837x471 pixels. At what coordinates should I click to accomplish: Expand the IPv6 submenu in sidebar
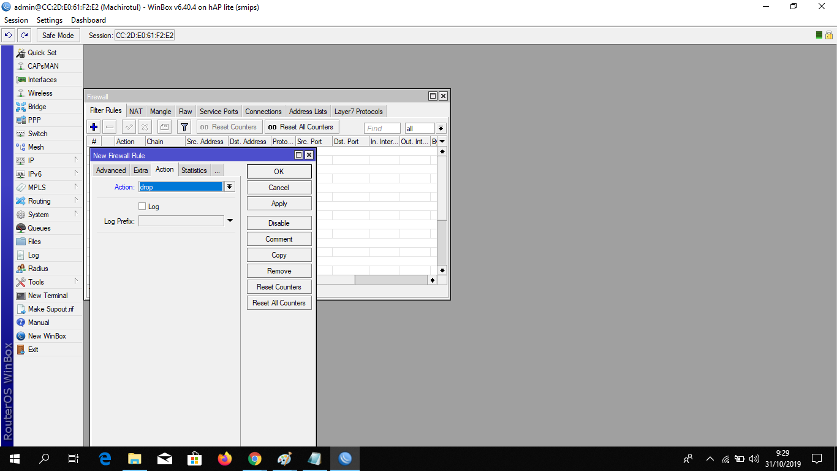tap(76, 174)
